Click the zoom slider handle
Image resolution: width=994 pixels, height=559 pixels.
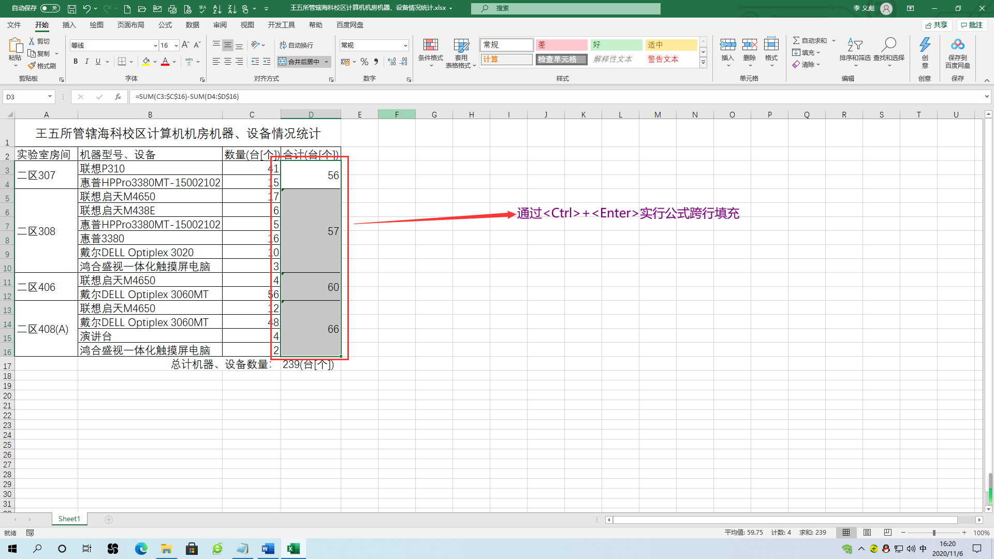click(934, 533)
